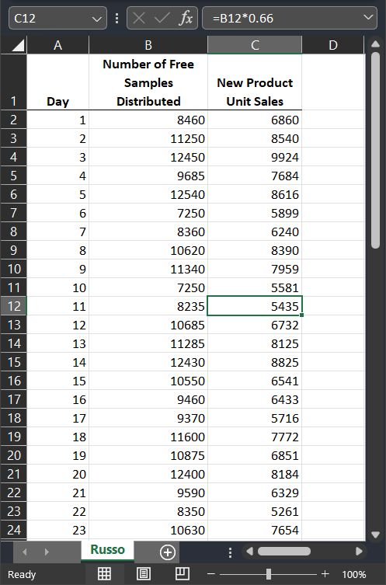
Task: Click the zoom out minus button
Action: [x=211, y=574]
